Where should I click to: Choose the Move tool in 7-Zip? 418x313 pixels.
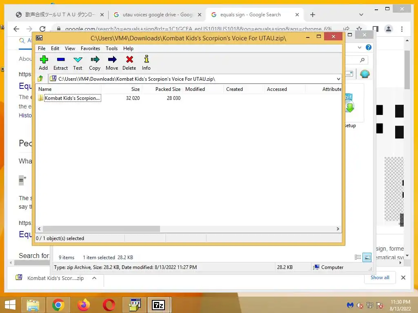112,63
